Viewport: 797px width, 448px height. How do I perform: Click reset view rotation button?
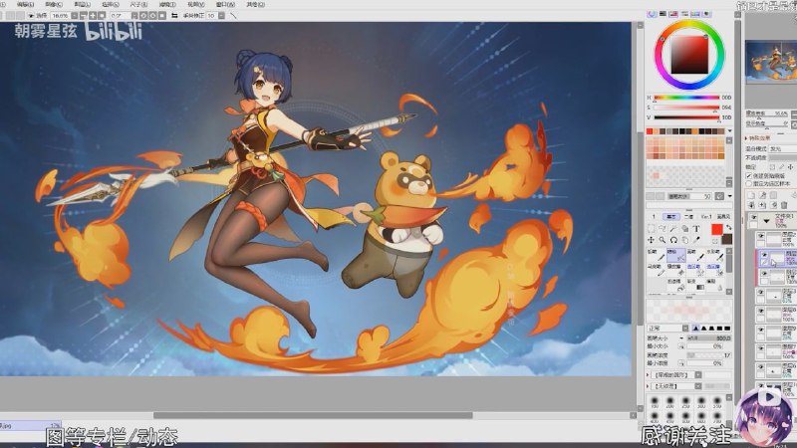[x=162, y=16]
